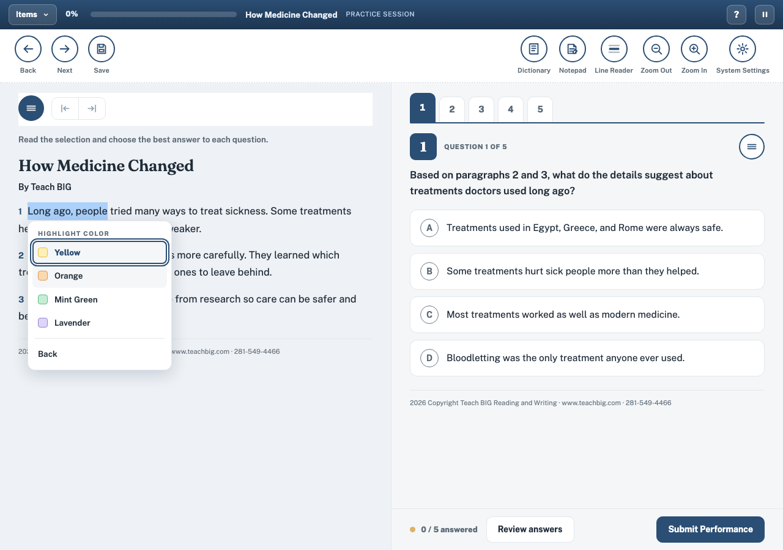This screenshot has width=783, height=550.
Task: Click the highlighted text "Long ago, people"
Action: [x=67, y=211]
